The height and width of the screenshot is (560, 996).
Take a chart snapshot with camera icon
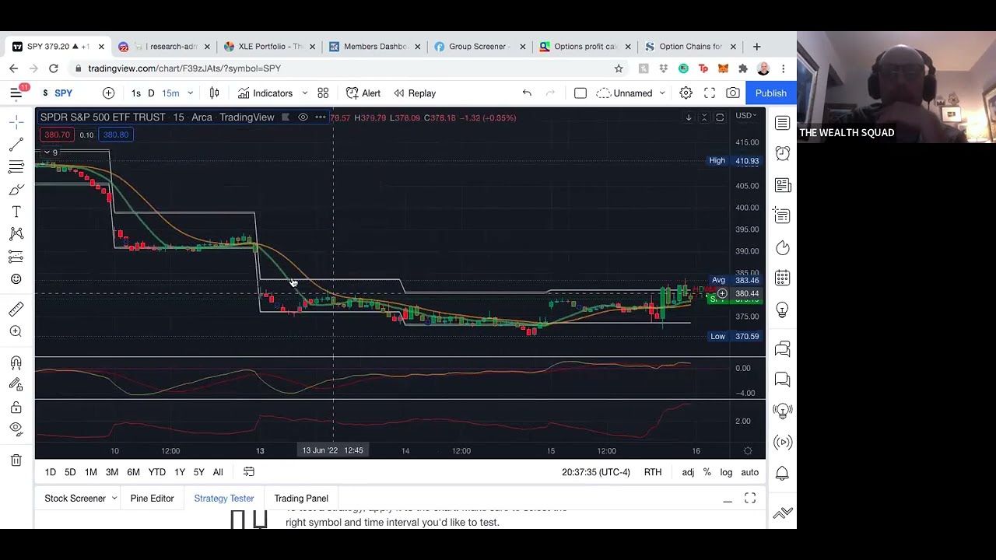point(733,93)
